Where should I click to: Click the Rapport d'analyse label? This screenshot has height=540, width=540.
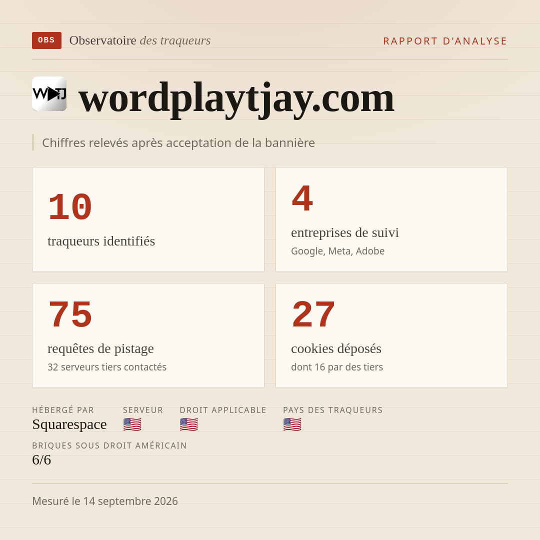pos(445,41)
